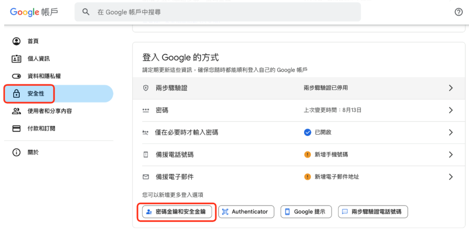The width and height of the screenshot is (469, 233).
Task: Open chevron for 備援電子郵件 row
Action: (x=451, y=177)
